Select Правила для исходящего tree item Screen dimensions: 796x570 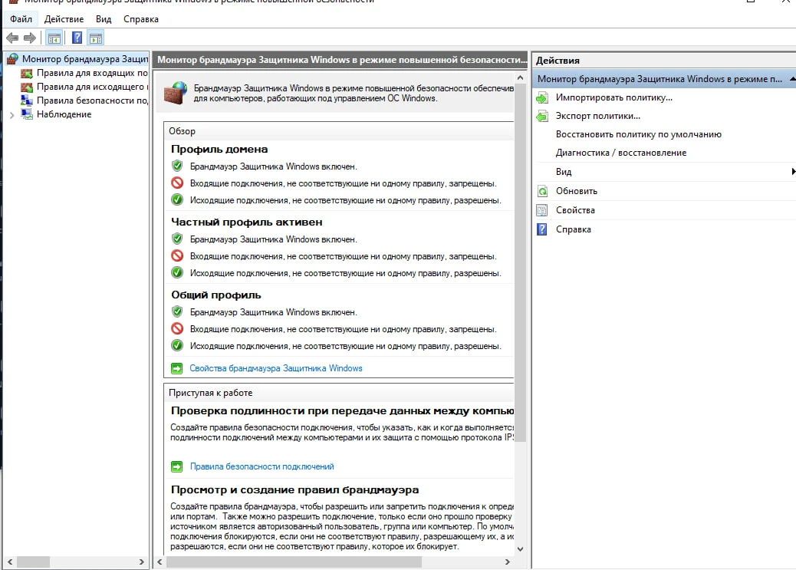click(92, 87)
